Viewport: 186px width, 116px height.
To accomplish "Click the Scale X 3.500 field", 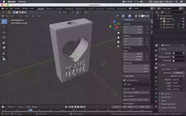I will 133,54.
